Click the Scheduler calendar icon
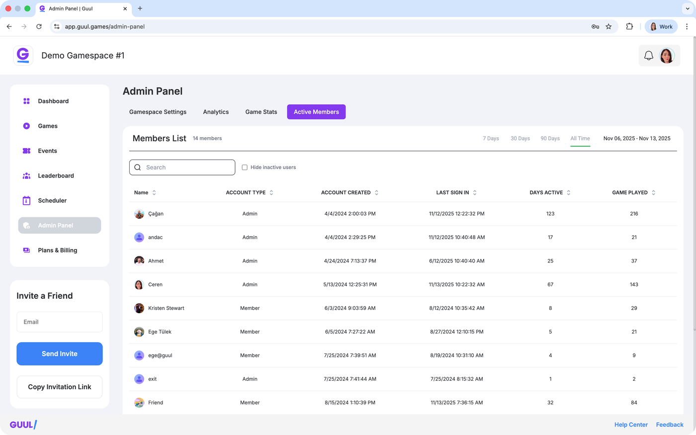Image resolution: width=696 pixels, height=435 pixels. pos(26,200)
